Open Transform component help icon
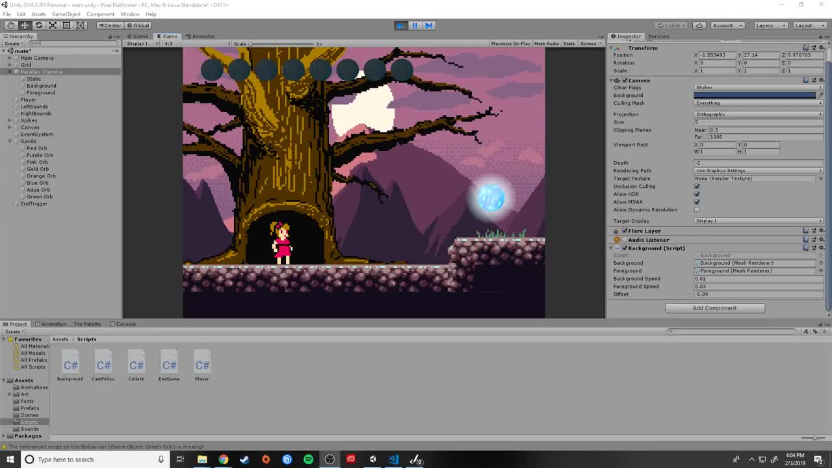832x468 pixels. pyautogui.click(x=806, y=47)
